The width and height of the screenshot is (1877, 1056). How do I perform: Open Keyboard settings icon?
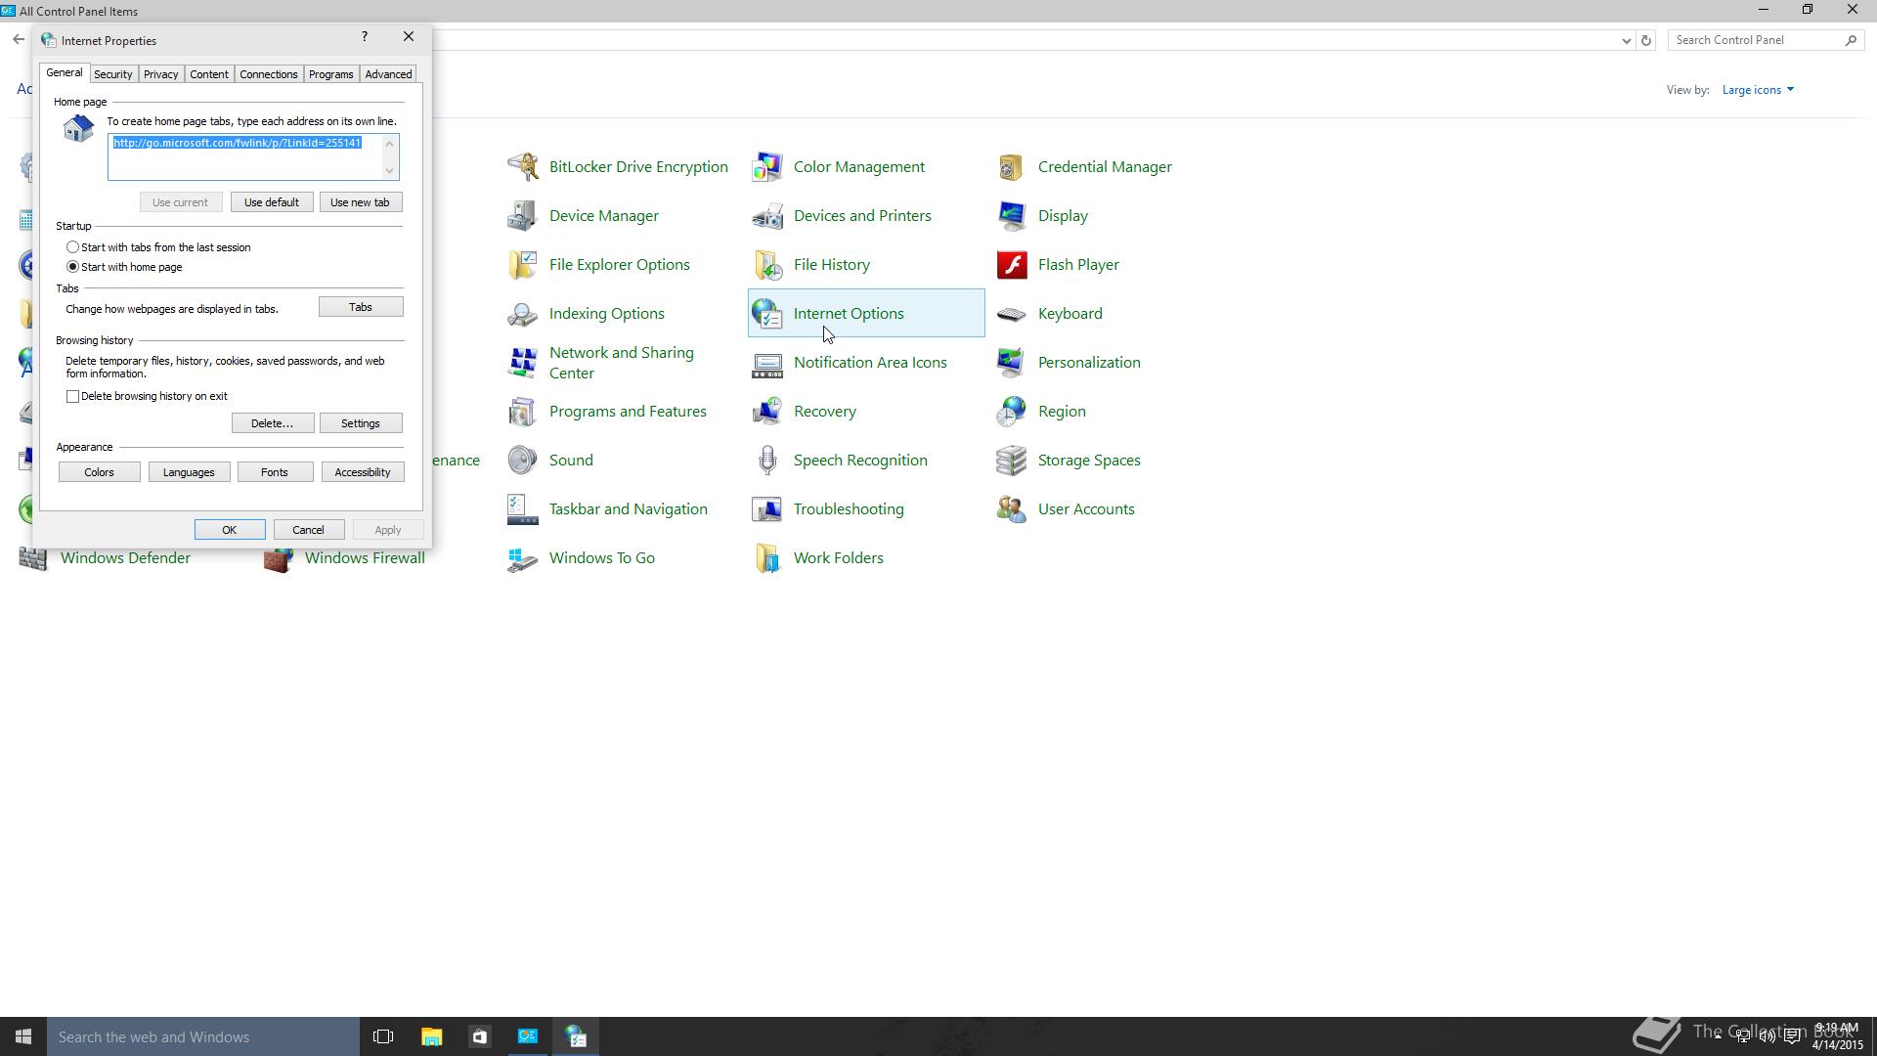click(x=1012, y=313)
